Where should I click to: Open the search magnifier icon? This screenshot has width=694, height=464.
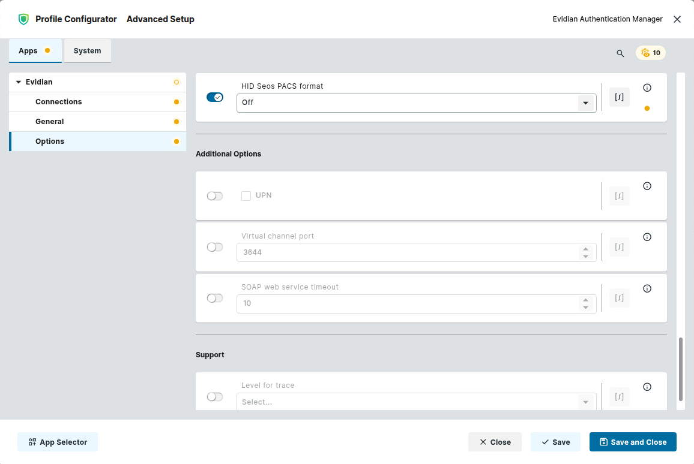[x=620, y=53]
